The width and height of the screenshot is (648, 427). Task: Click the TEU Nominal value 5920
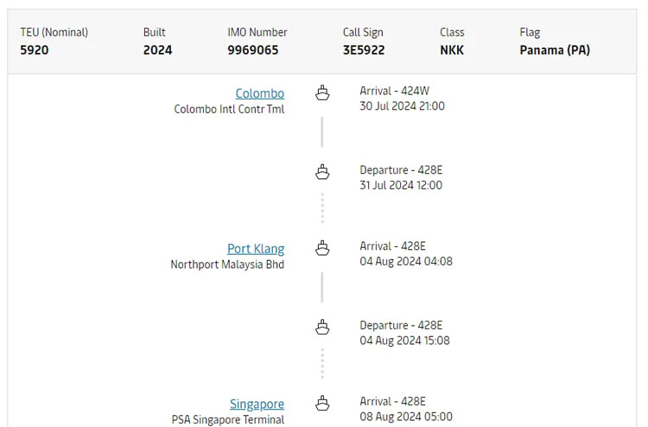(x=35, y=50)
